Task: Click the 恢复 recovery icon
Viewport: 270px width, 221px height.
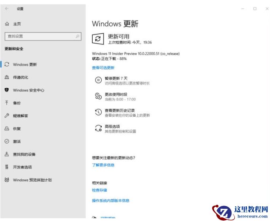Action: 7,129
